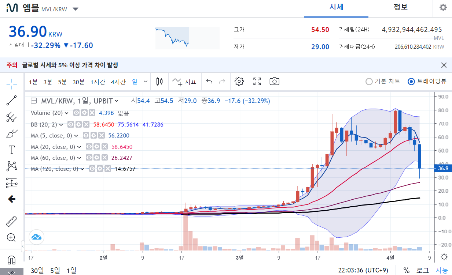Expand the MA (60, close, 0) menu
452x275 pixels.
pyautogui.click(x=79, y=158)
